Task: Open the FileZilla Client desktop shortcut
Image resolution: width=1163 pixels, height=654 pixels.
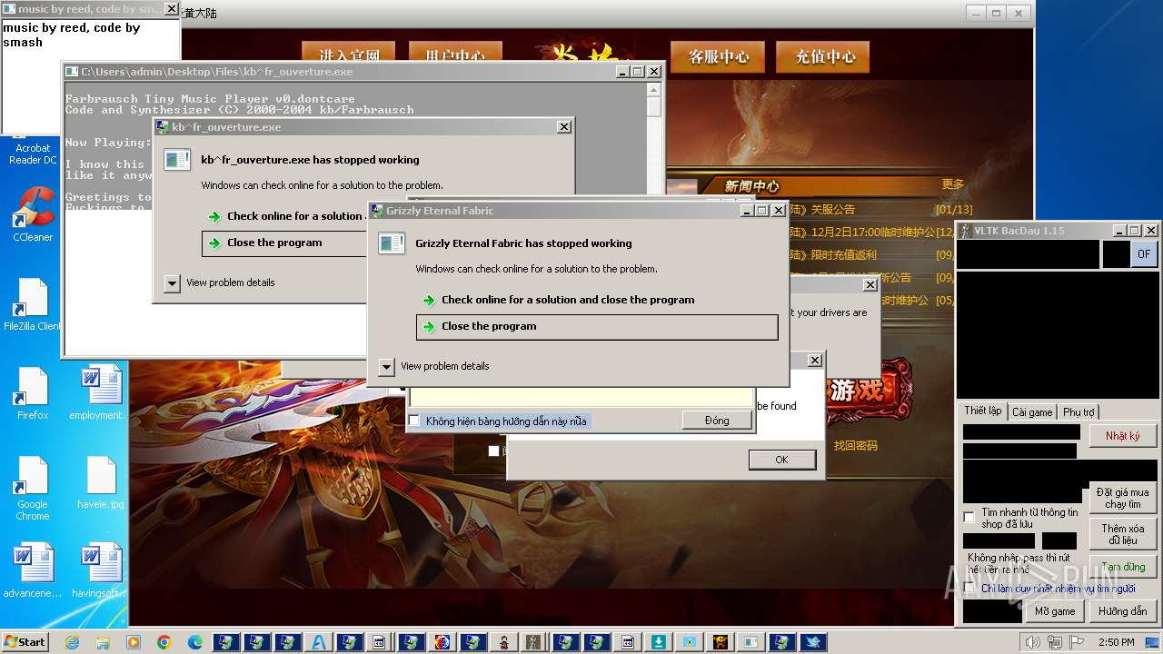Action: pyautogui.click(x=33, y=305)
